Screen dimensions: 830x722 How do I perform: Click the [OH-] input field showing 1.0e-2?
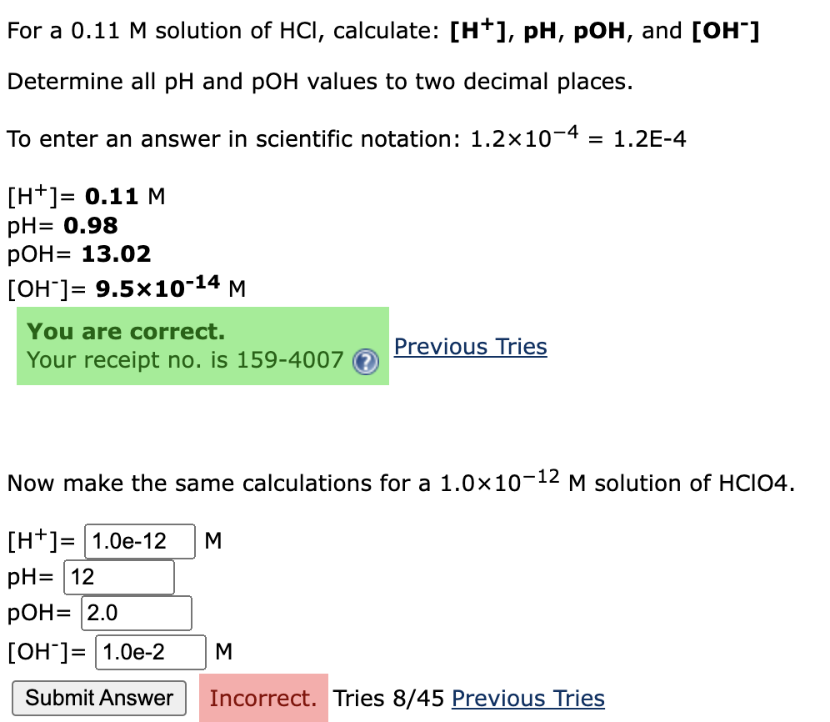coord(150,652)
